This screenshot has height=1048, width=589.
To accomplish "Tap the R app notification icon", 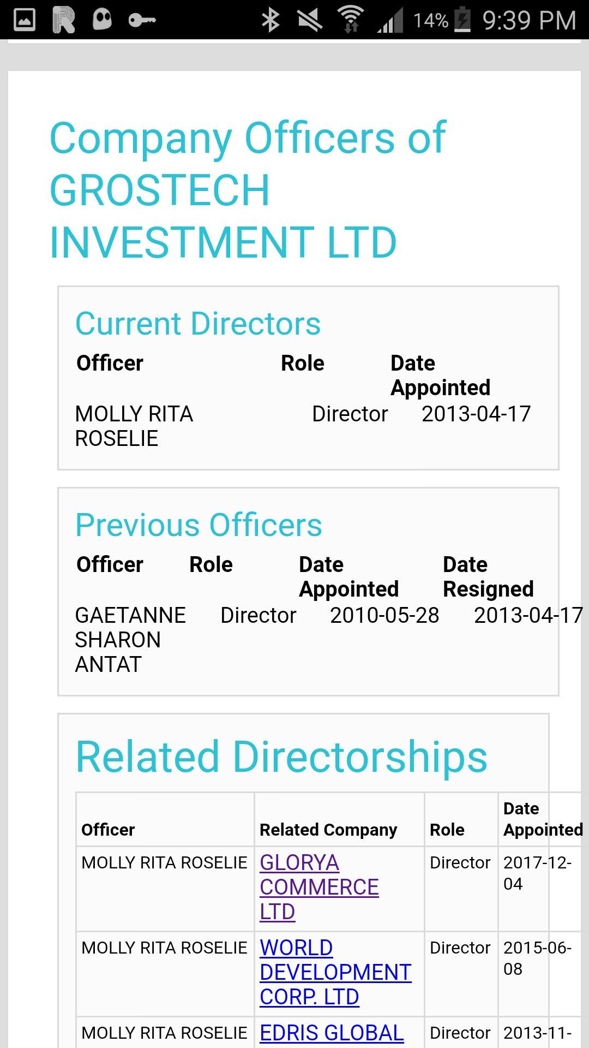I will (x=64, y=20).
